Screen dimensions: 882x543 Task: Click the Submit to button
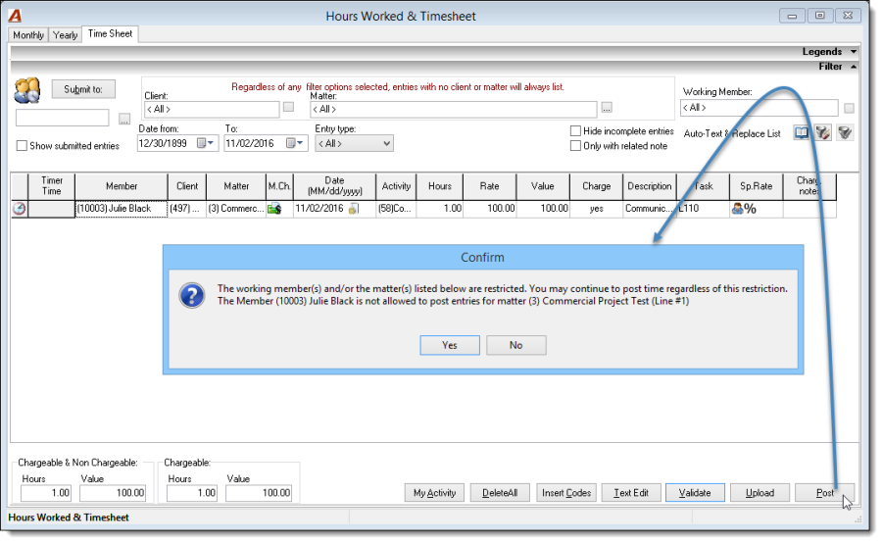point(83,89)
